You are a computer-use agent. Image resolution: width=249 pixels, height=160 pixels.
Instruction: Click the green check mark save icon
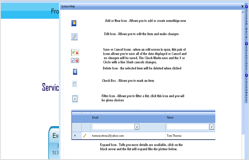73,52
